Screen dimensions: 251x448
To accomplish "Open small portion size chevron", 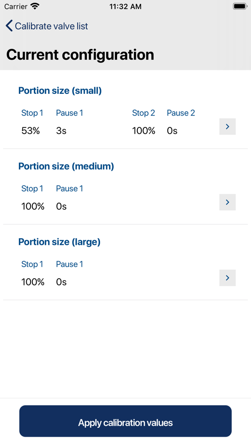I will 227,126.
